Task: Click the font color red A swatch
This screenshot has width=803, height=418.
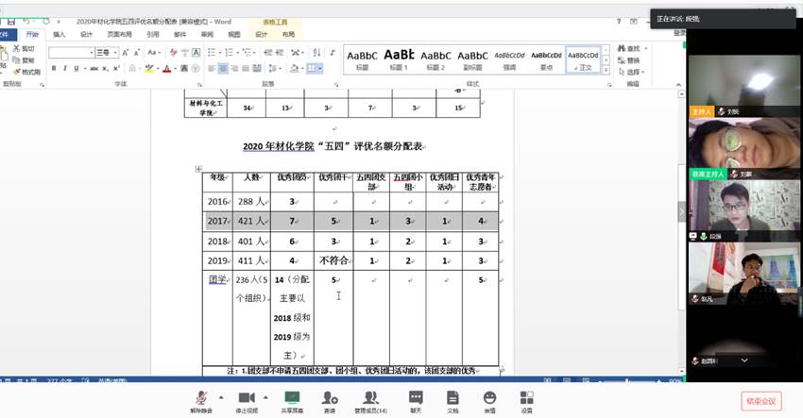Action: tap(166, 68)
